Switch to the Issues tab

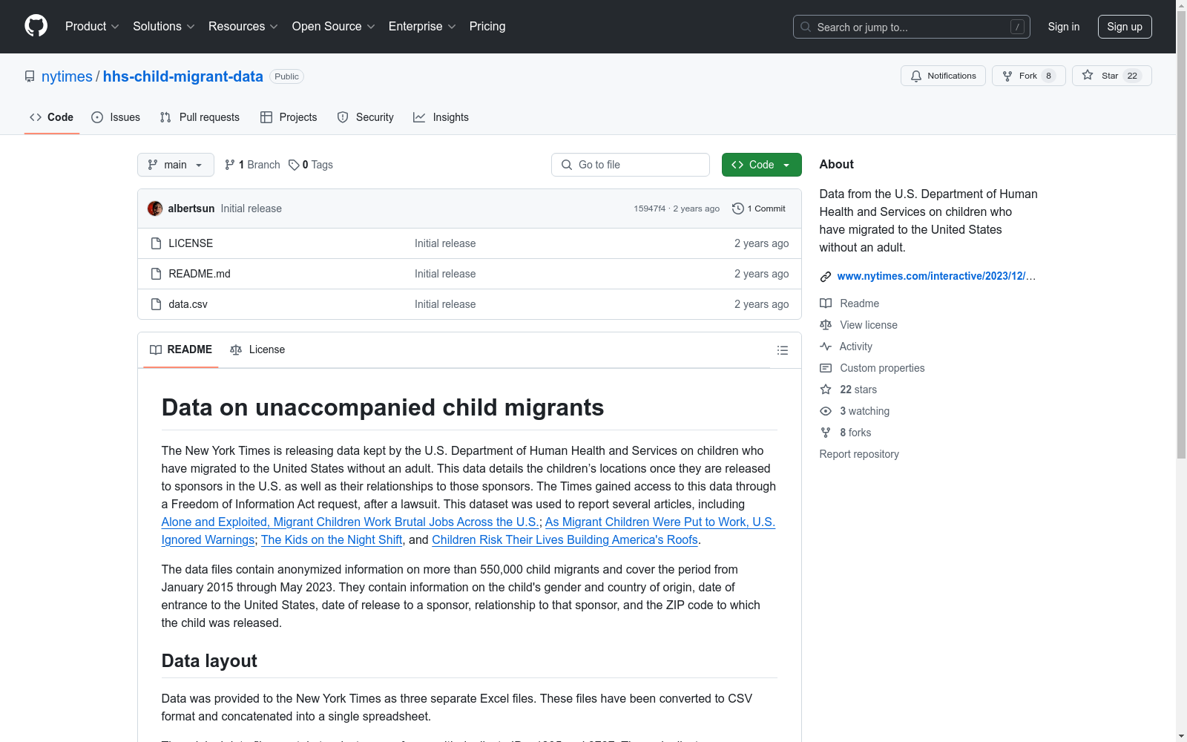coord(116,117)
